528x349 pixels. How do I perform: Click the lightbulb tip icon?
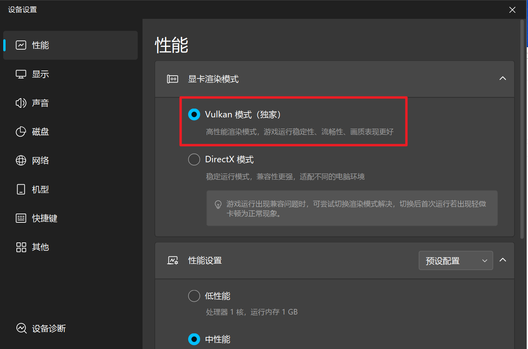pyautogui.click(x=218, y=204)
